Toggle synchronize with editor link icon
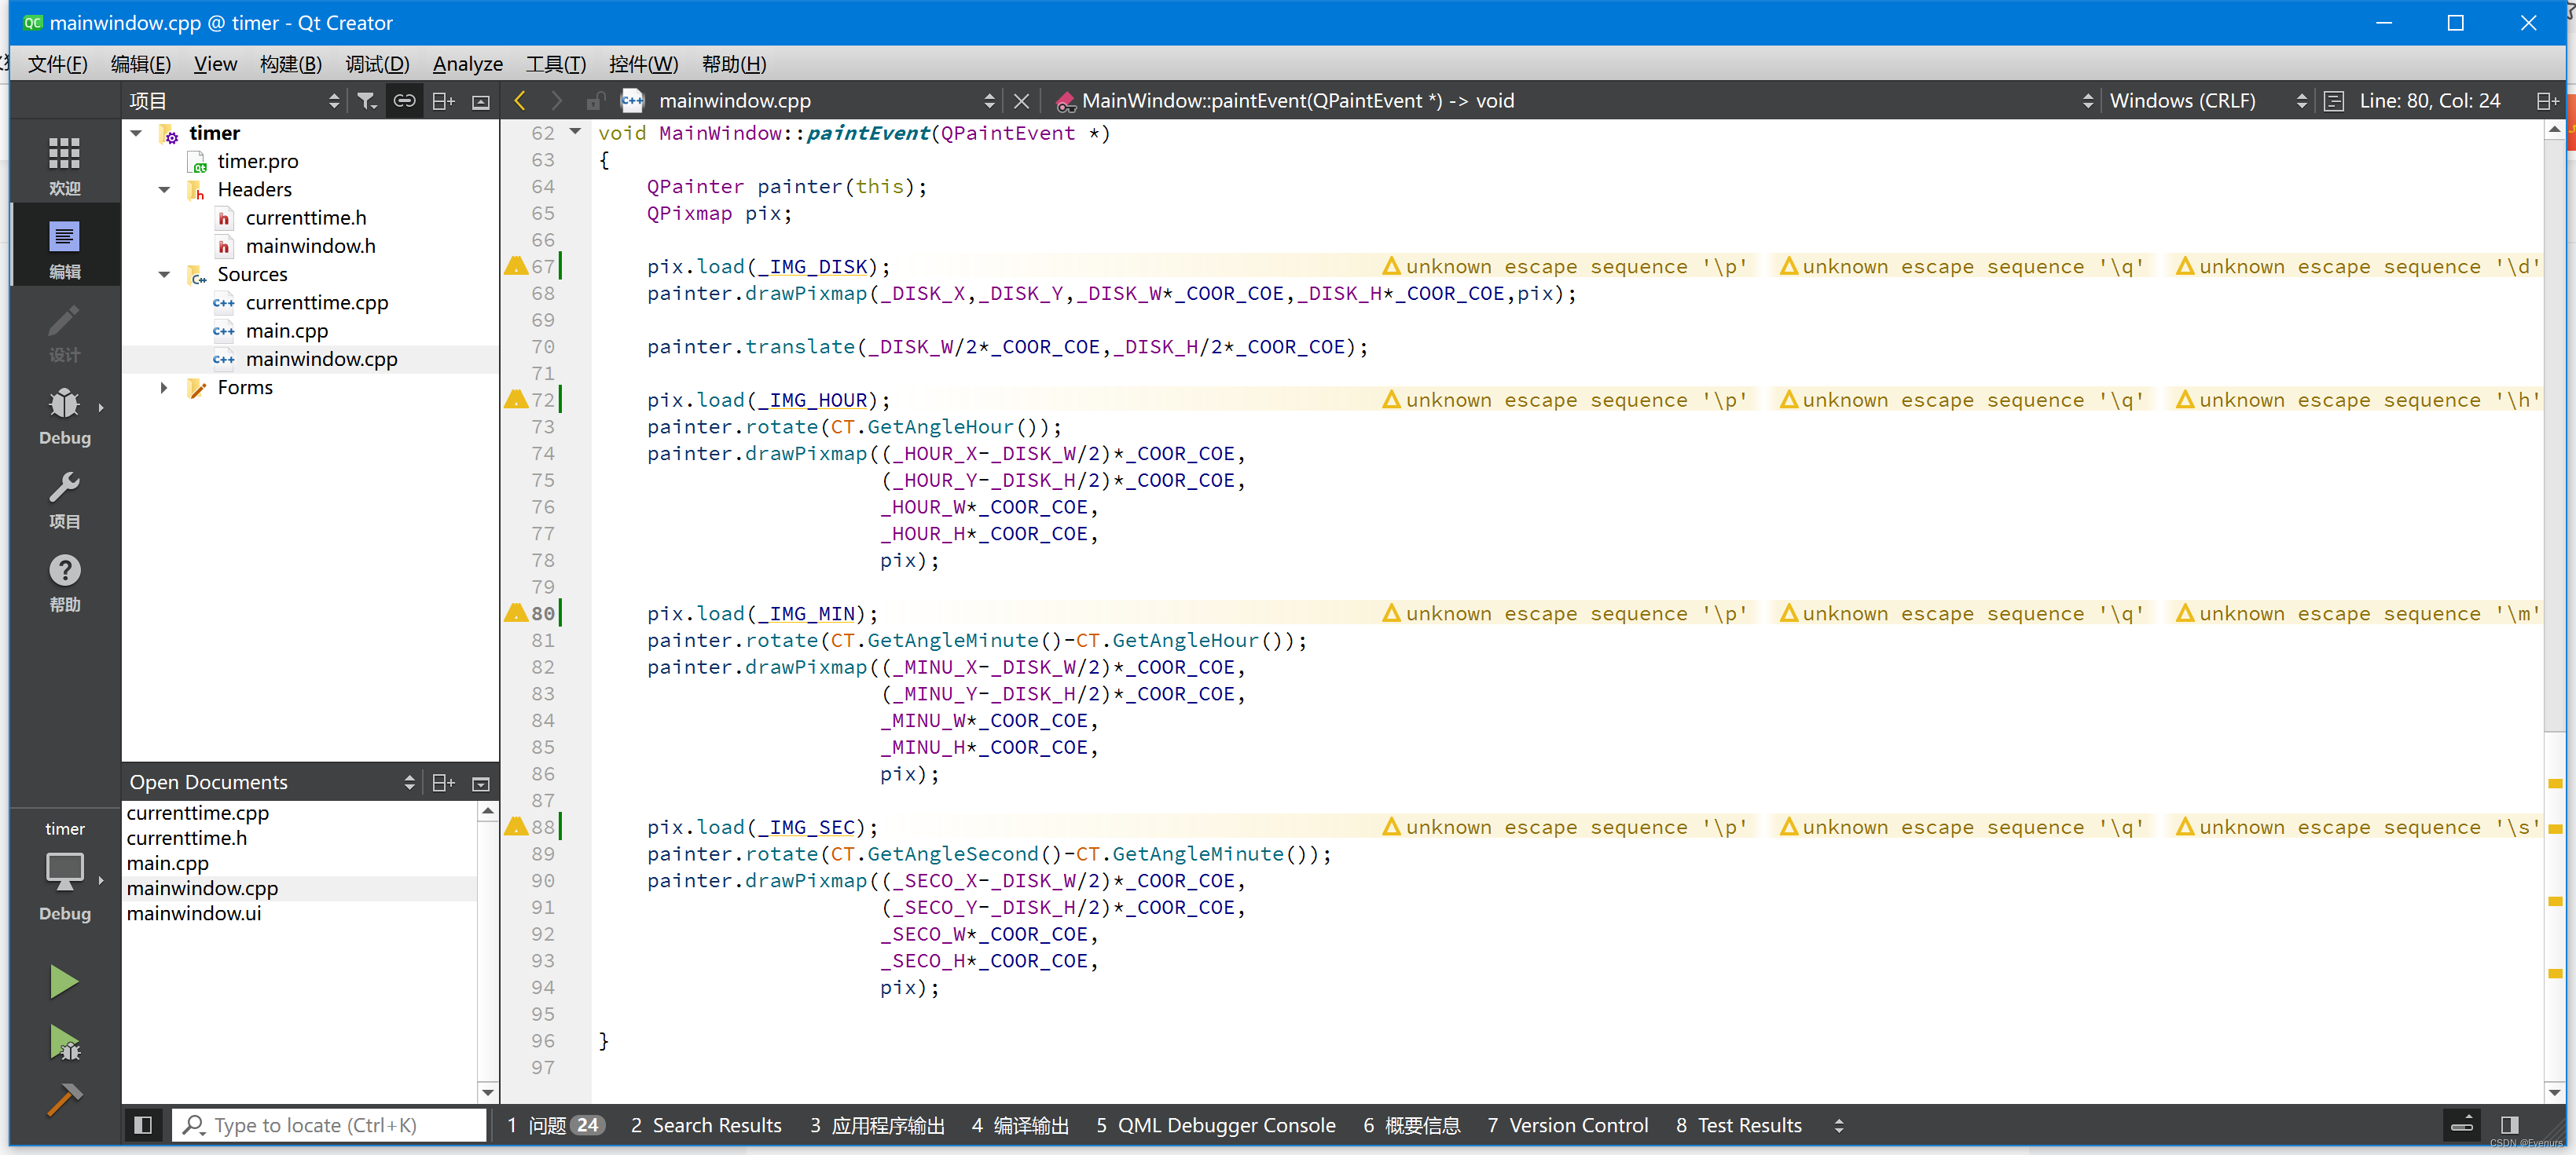This screenshot has height=1155, width=2576. [404, 101]
